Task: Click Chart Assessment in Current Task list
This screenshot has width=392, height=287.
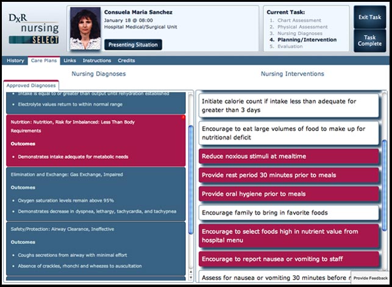Action: [x=299, y=20]
